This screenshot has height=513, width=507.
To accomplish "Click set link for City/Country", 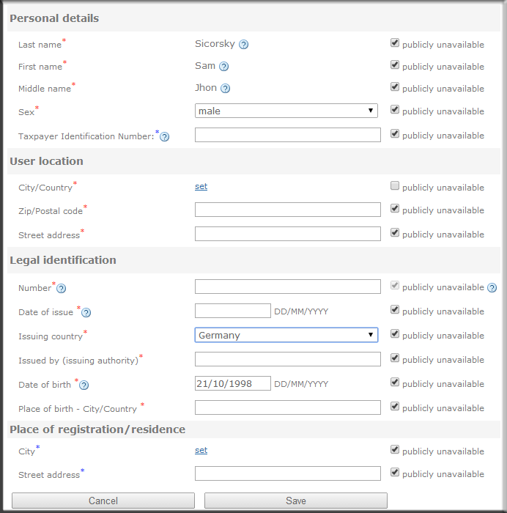I will pyautogui.click(x=201, y=186).
